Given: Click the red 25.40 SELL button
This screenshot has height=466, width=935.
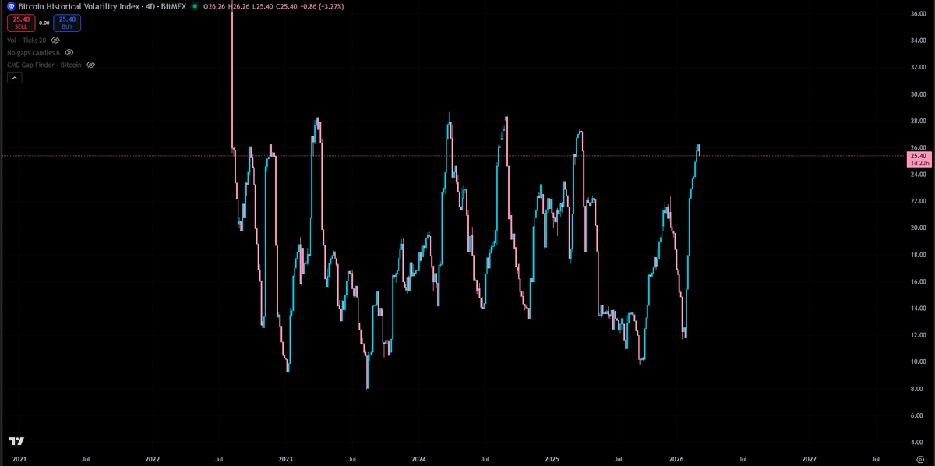Looking at the screenshot, I should coord(21,22).
